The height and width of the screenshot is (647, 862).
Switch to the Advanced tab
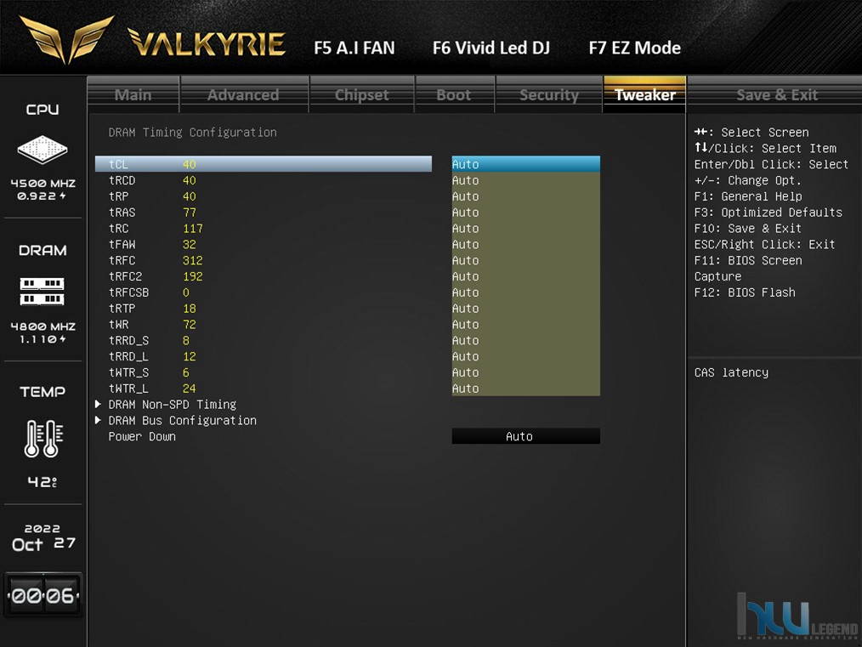click(243, 94)
